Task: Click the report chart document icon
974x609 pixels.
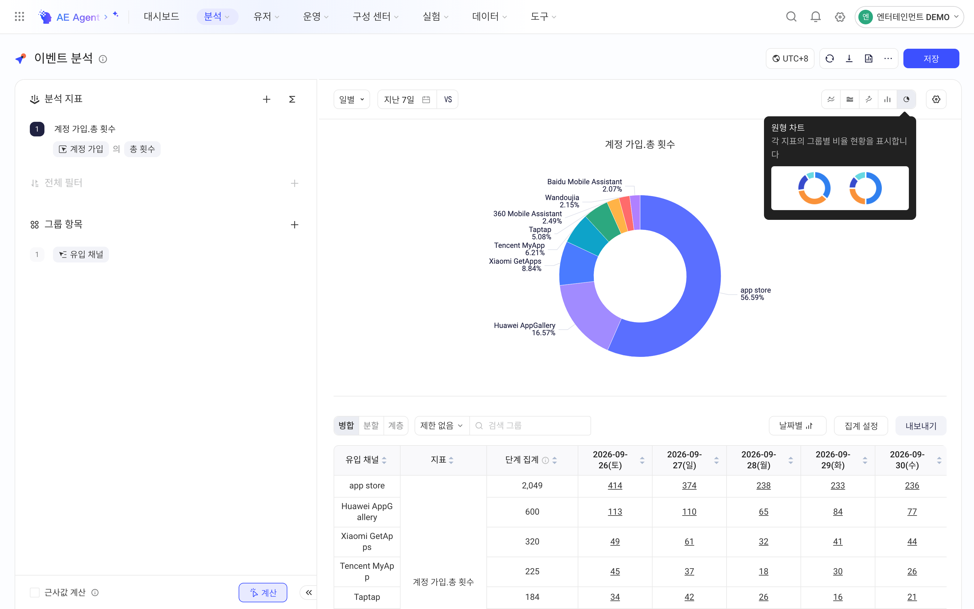Action: (x=869, y=58)
